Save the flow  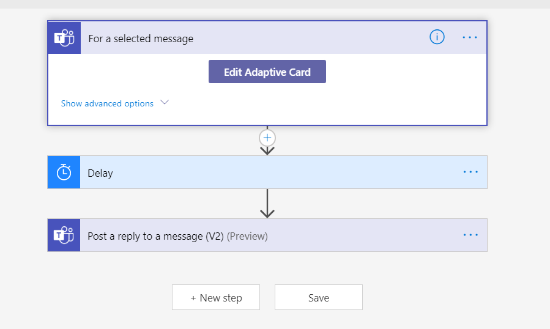[319, 298]
